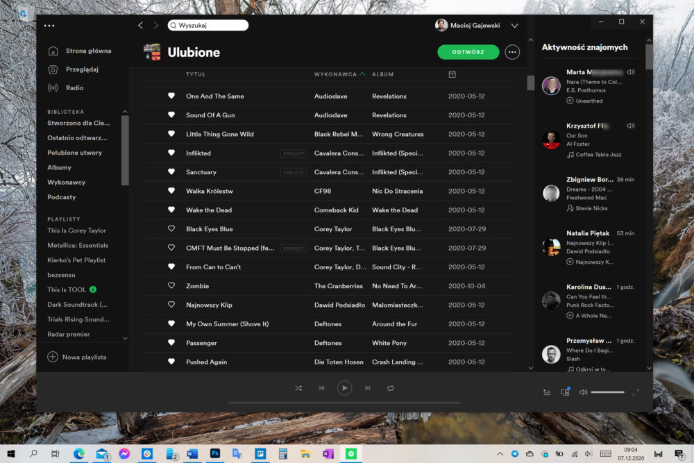Screen dimensions: 694x463
Task: Adjust the volume slider
Action: pyautogui.click(x=607, y=392)
